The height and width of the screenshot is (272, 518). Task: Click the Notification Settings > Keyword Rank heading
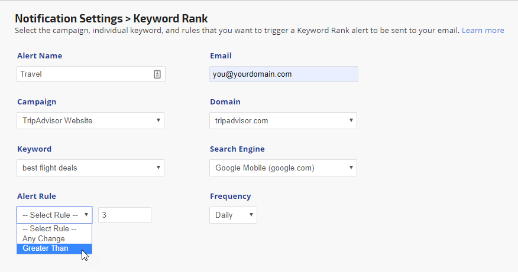pos(111,18)
